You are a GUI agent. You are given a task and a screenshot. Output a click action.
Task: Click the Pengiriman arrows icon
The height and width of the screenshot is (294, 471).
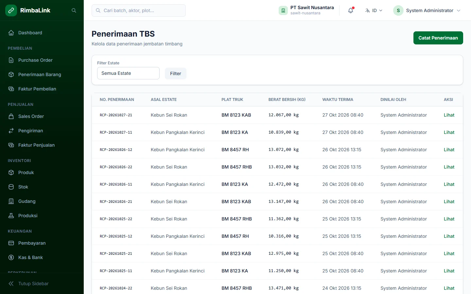(11, 131)
